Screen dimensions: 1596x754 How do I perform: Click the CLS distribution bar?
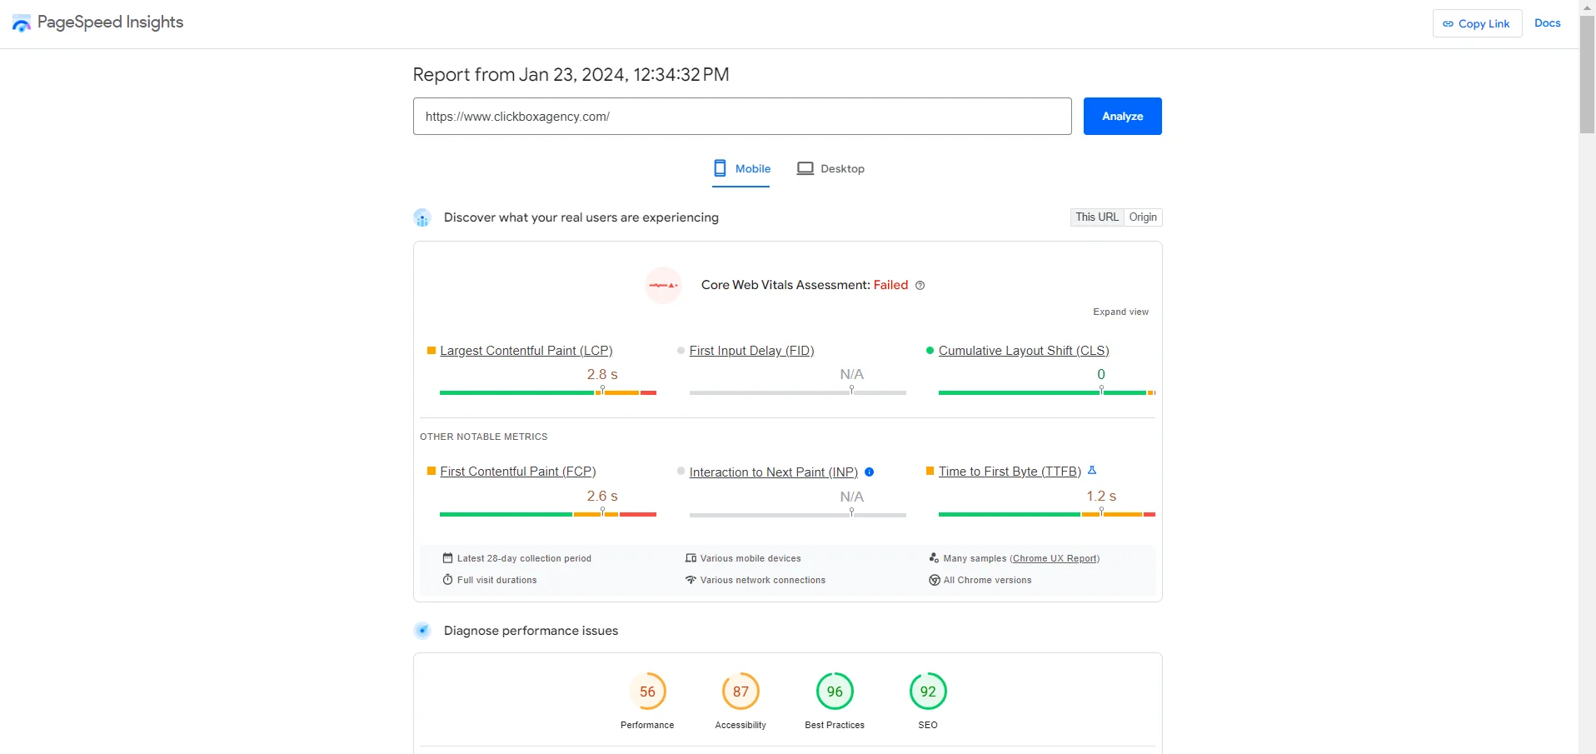tap(1047, 392)
